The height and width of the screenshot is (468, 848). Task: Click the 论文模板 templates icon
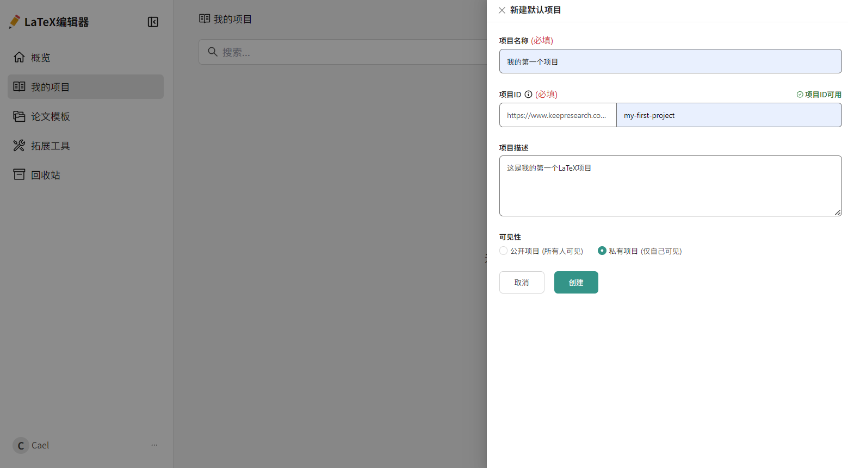tap(19, 116)
